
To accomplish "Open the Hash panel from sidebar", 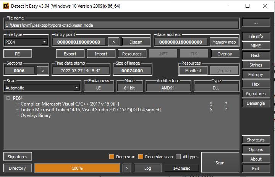I will tap(256, 55).
